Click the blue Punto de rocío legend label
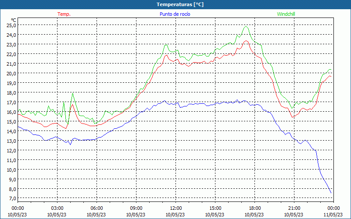 click(175, 14)
